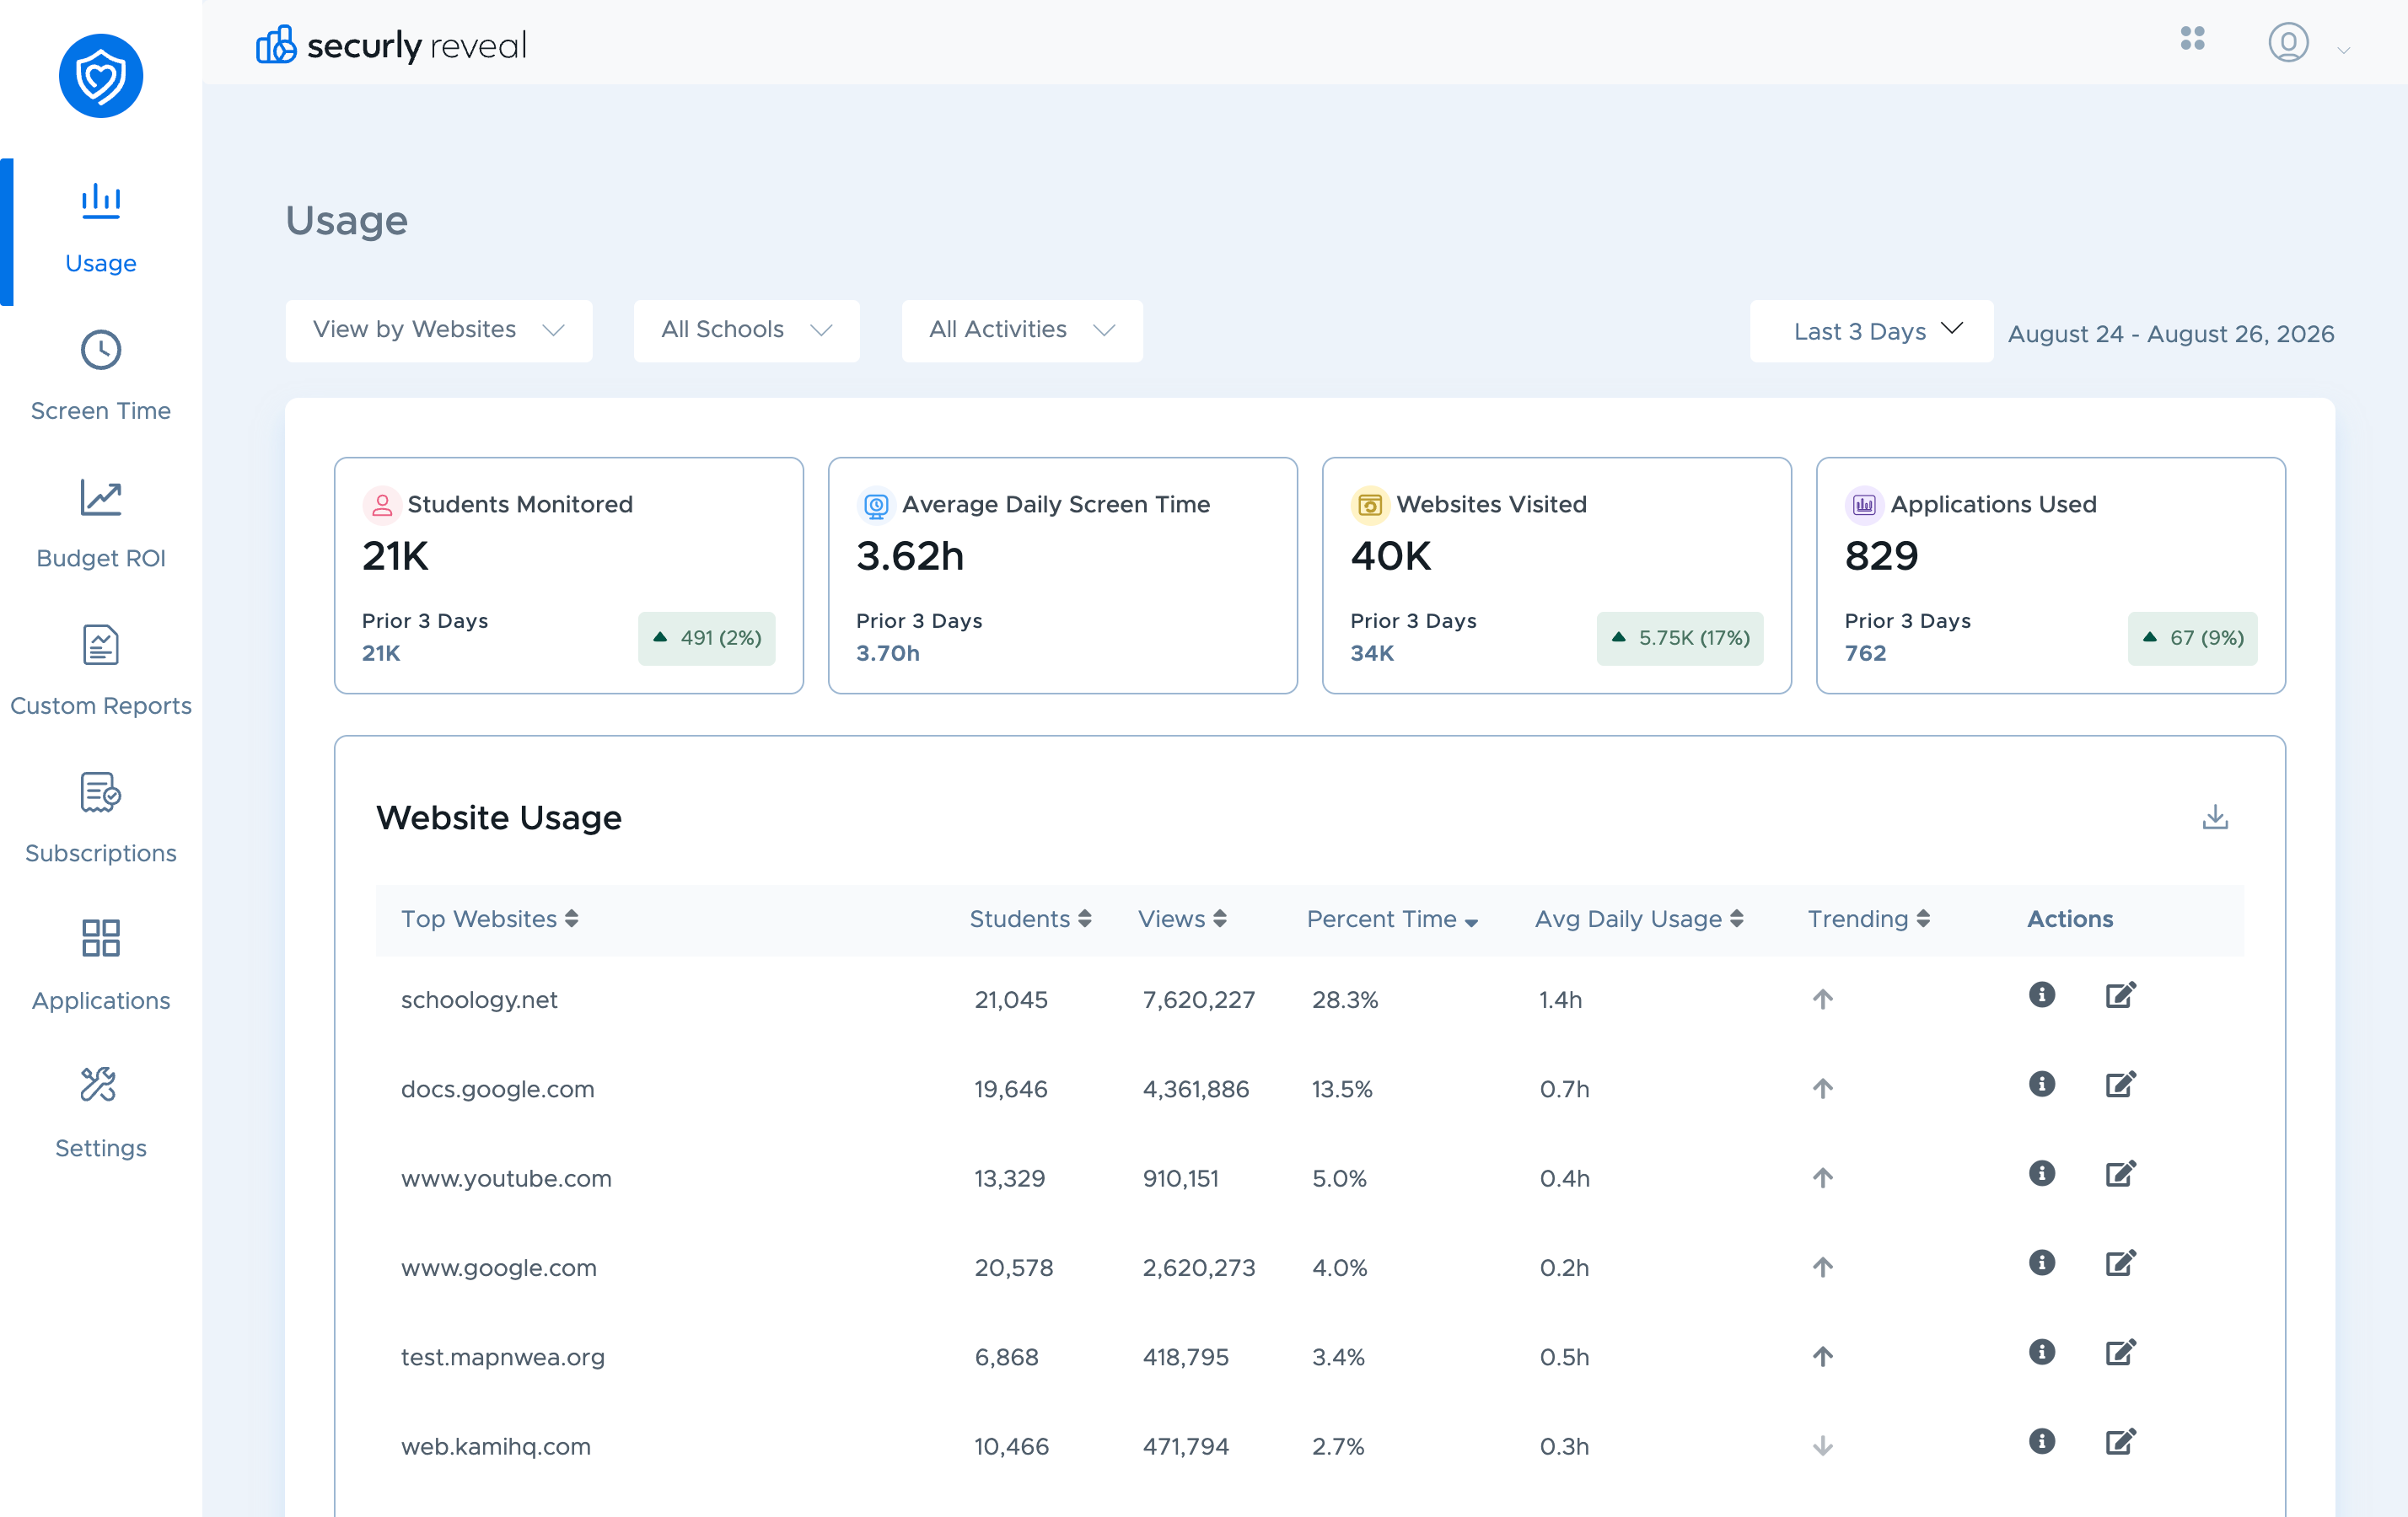Edit the www.google.com entry
This screenshot has height=1517, width=2408.
click(2120, 1263)
